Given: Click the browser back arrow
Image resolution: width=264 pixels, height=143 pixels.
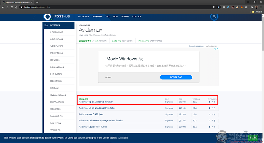Looking at the screenshot, I should [x=3, y=7].
